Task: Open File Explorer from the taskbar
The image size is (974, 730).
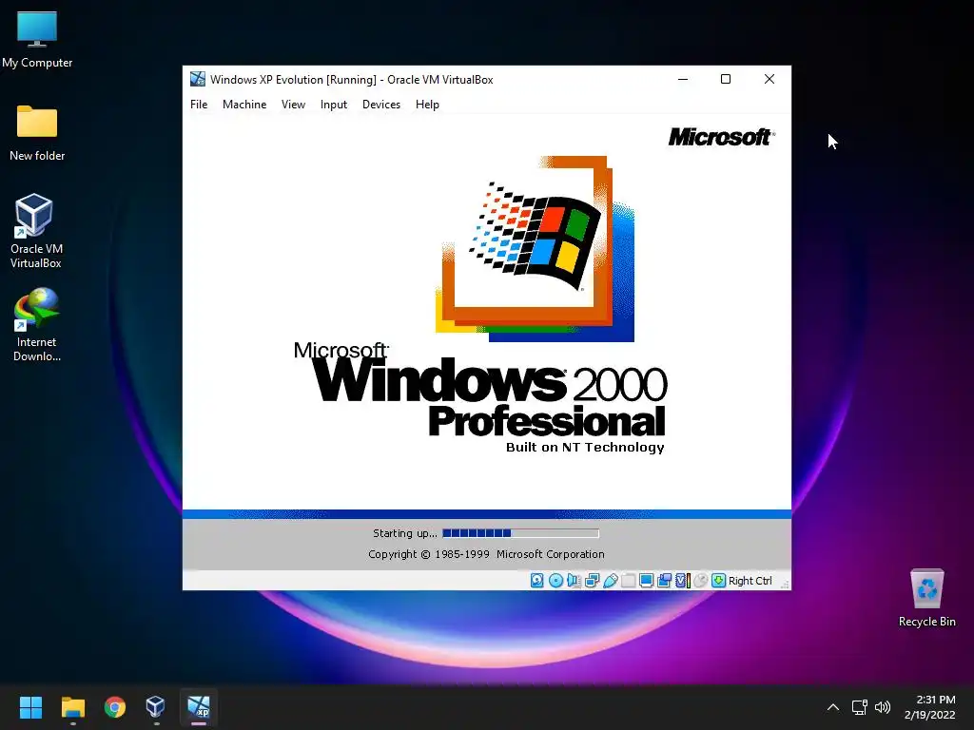Action: [72, 707]
